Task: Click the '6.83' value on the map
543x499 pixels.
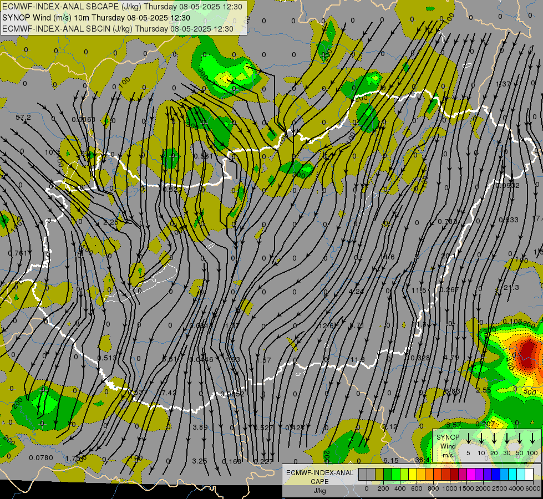Action: point(453,391)
